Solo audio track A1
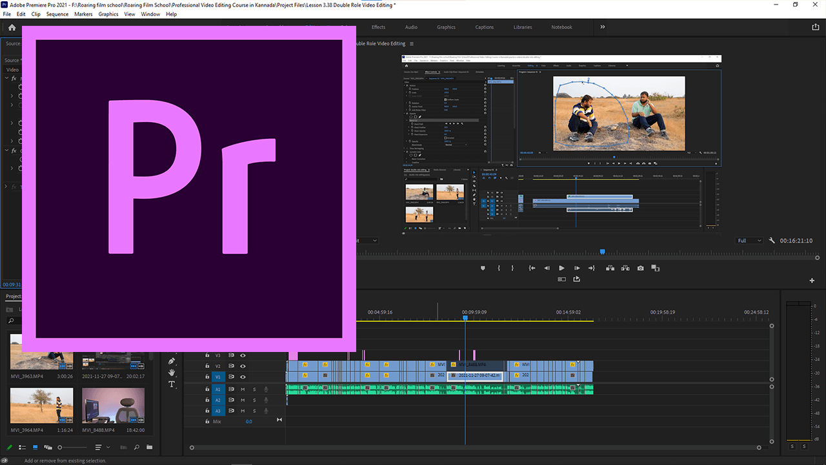This screenshot has width=826, height=465. click(x=254, y=389)
